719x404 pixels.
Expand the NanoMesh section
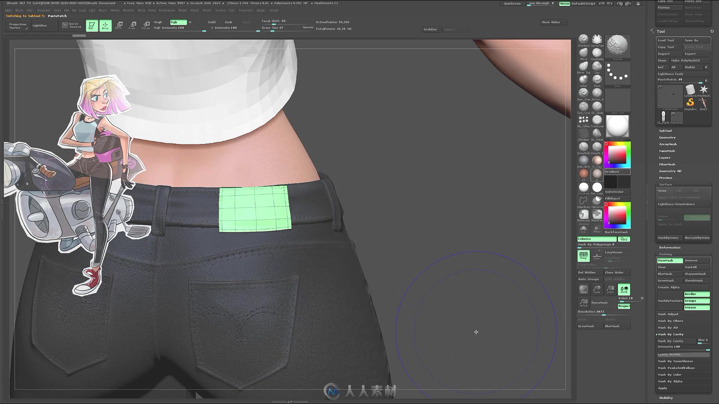click(x=667, y=151)
